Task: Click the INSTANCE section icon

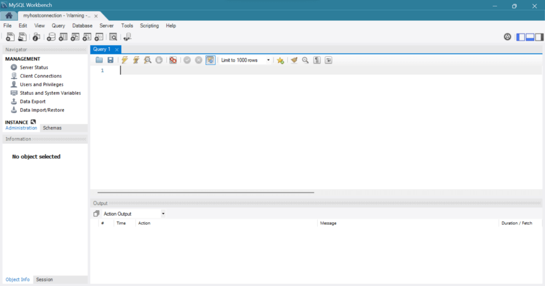Action: [33, 122]
